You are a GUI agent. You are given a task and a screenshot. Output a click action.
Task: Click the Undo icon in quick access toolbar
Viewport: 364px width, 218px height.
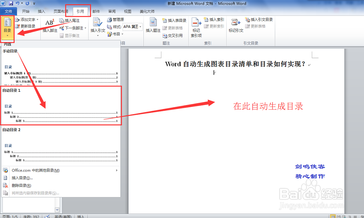tap(17, 4)
